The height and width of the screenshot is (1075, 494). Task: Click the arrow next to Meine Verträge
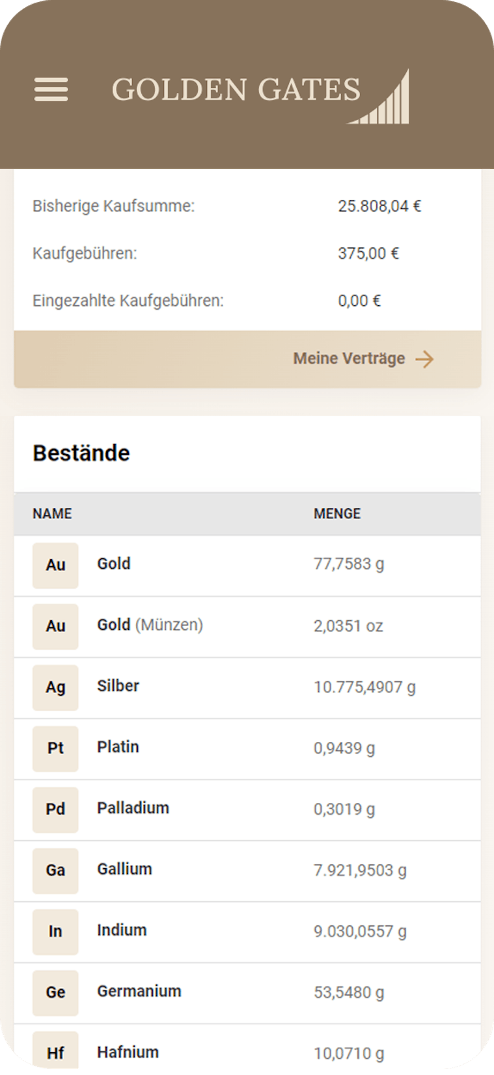pos(425,359)
